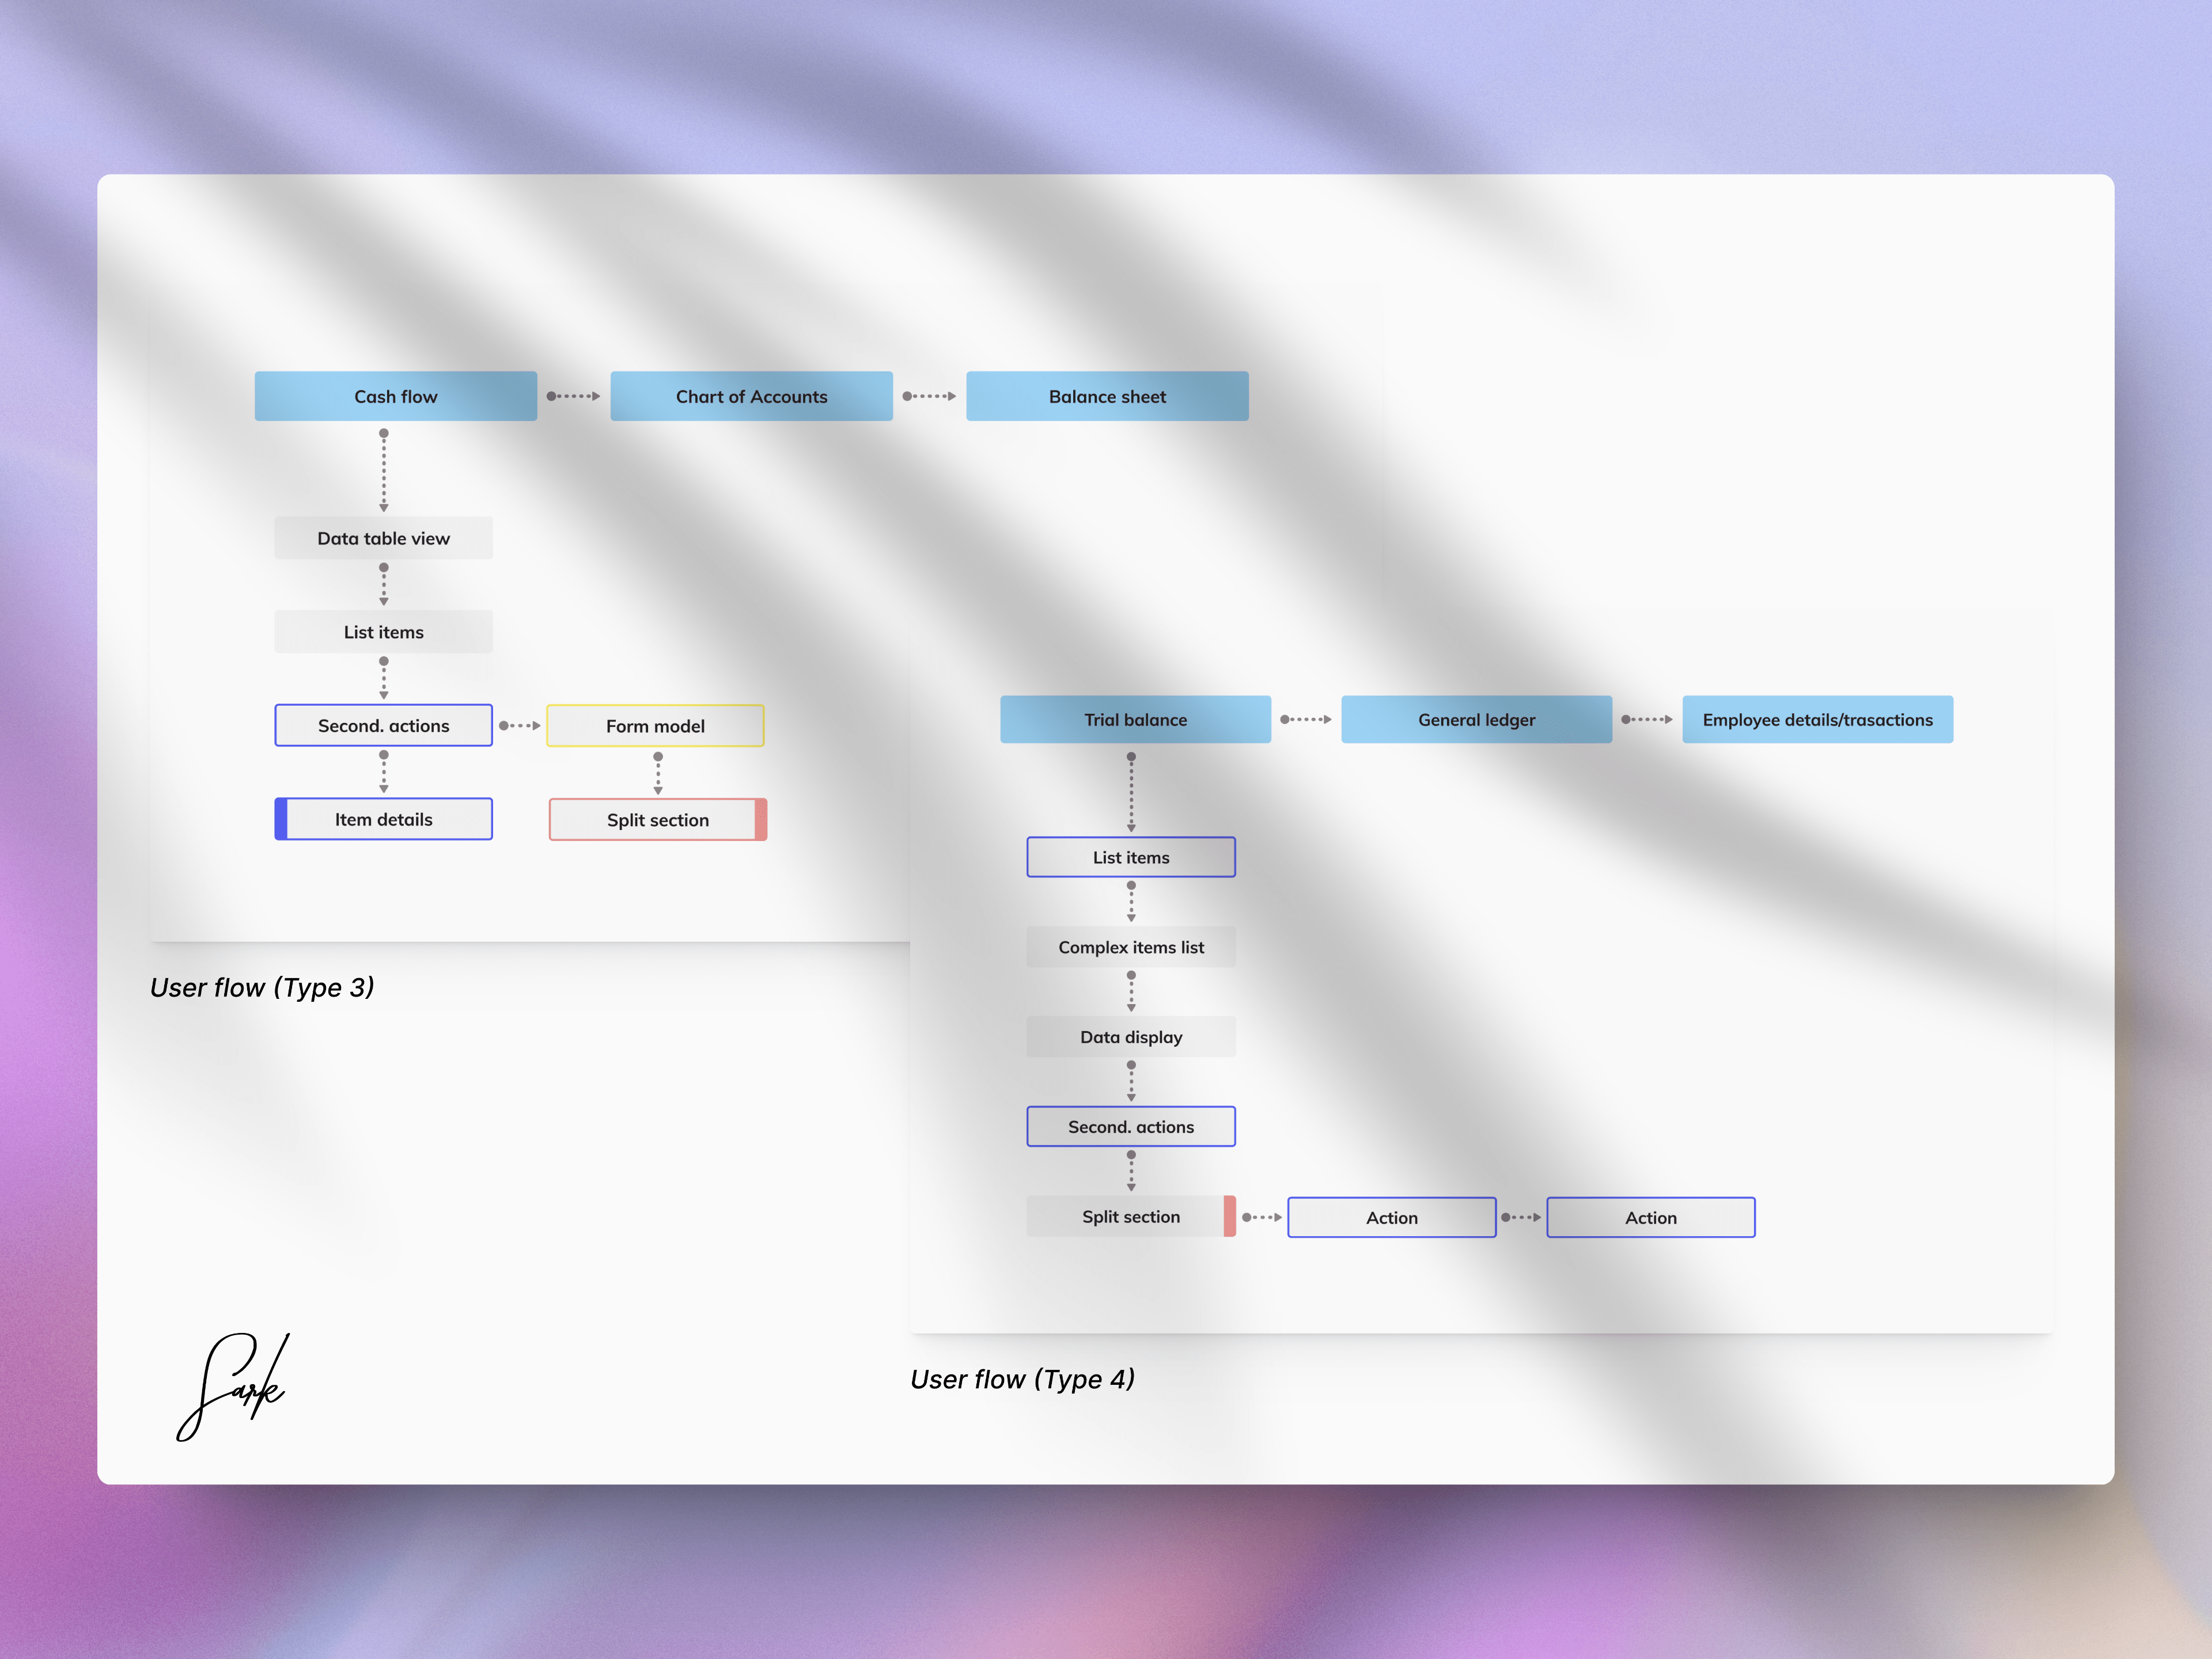Click arrow between Chart of Accounts and Balance sheet
Viewport: 2212px width, 1659px height.
pyautogui.click(x=929, y=396)
